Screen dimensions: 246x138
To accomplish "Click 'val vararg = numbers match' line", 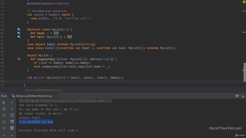I will click(x=50, y=15).
